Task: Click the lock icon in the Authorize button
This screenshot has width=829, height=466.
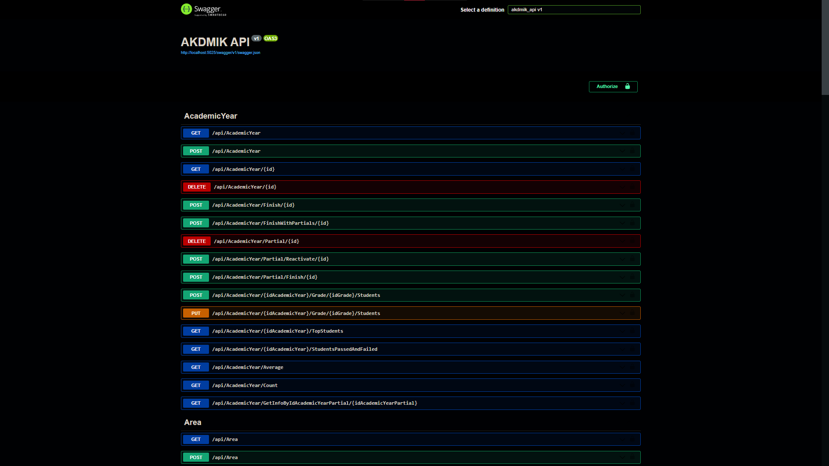Action: point(627,86)
